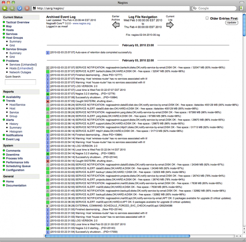The width and height of the screenshot is (246, 242).
Task: Open Tactical Overview in the sidebar
Action: point(17,22)
